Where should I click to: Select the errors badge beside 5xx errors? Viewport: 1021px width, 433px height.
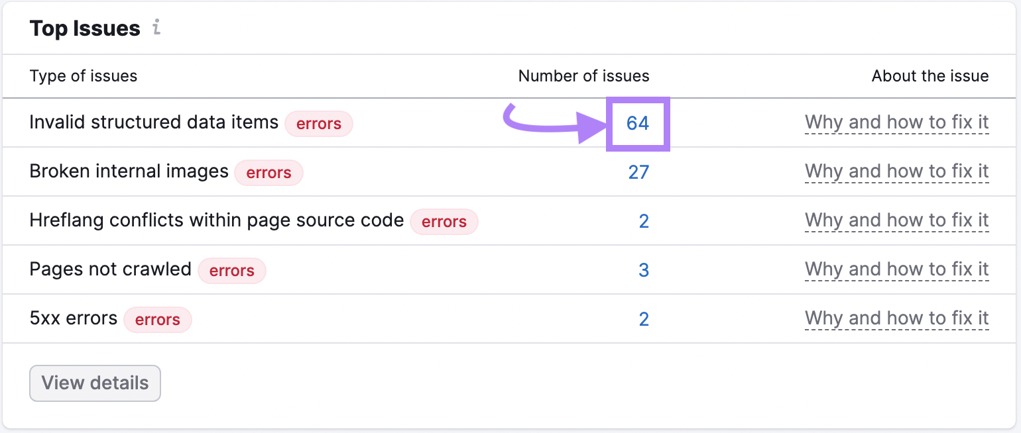pos(157,320)
